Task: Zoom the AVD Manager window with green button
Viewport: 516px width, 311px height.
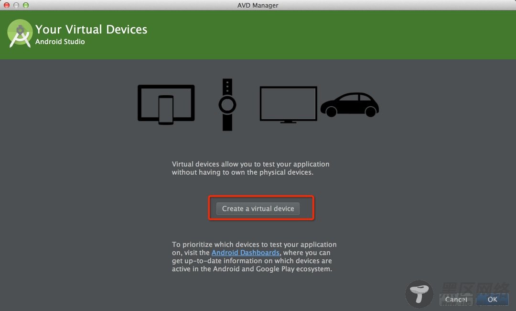Action: pyautogui.click(x=26, y=5)
